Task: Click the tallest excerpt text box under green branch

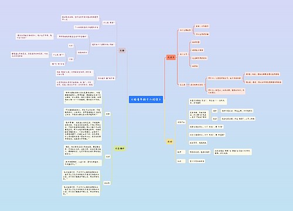Action: tap(83, 130)
